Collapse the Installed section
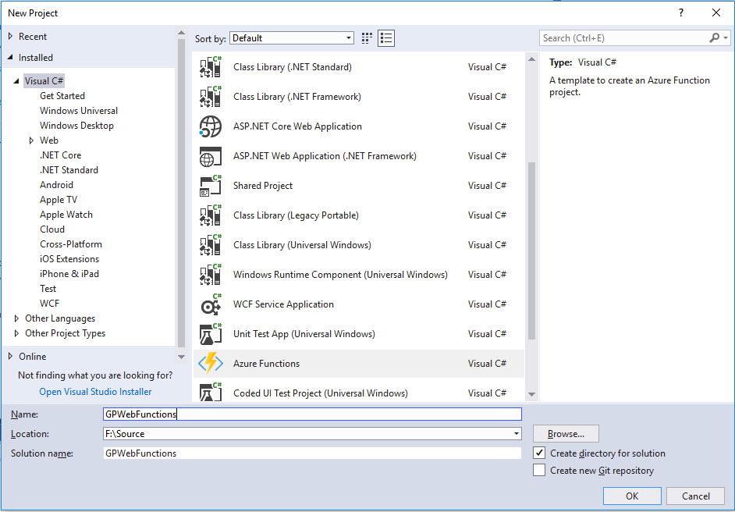 pyautogui.click(x=10, y=57)
